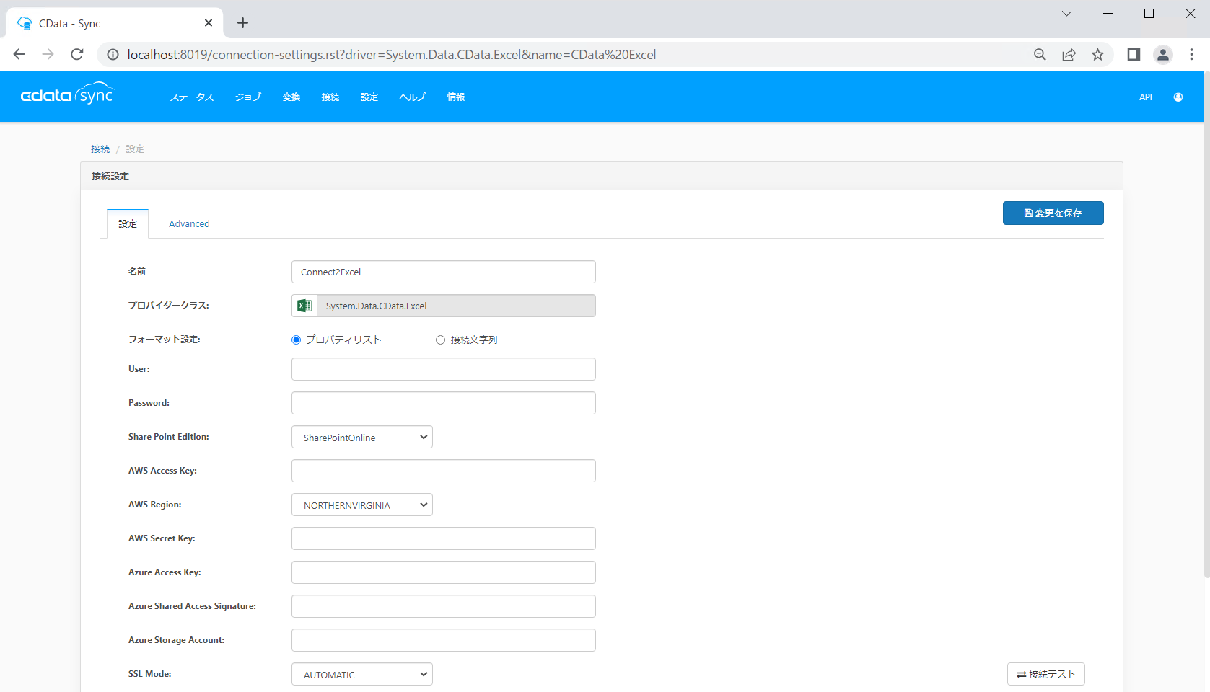Open the ステータス menu

[x=192, y=97]
